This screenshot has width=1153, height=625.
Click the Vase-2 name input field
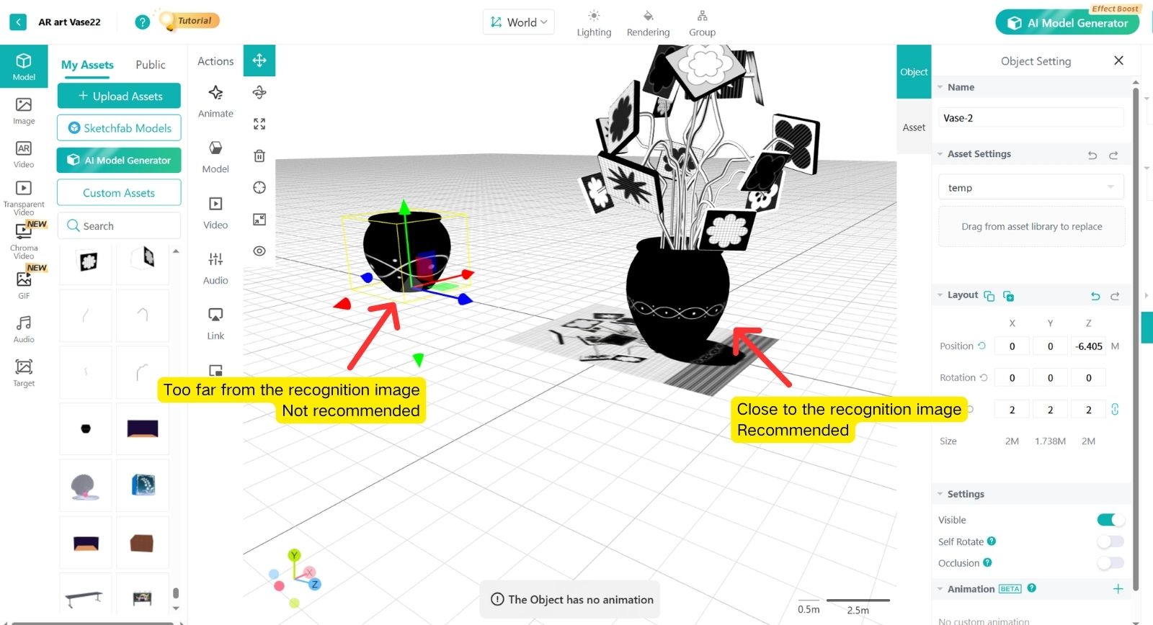[x=1030, y=118]
